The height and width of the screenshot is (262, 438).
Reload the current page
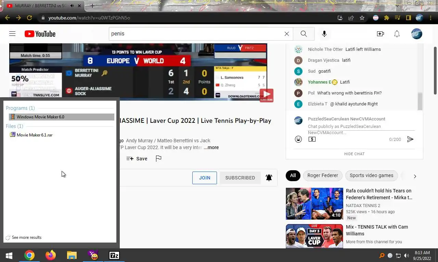(29, 18)
